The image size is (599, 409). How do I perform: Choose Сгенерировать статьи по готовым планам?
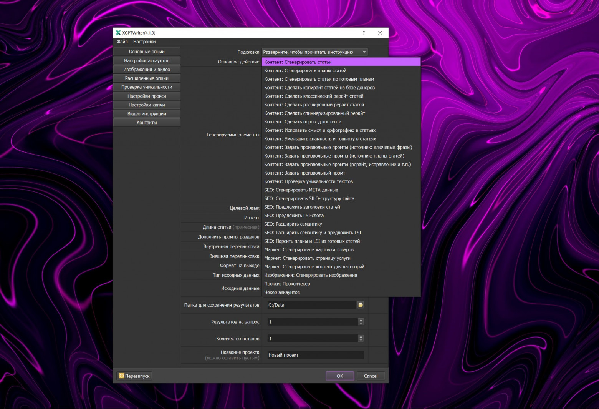pos(341,79)
